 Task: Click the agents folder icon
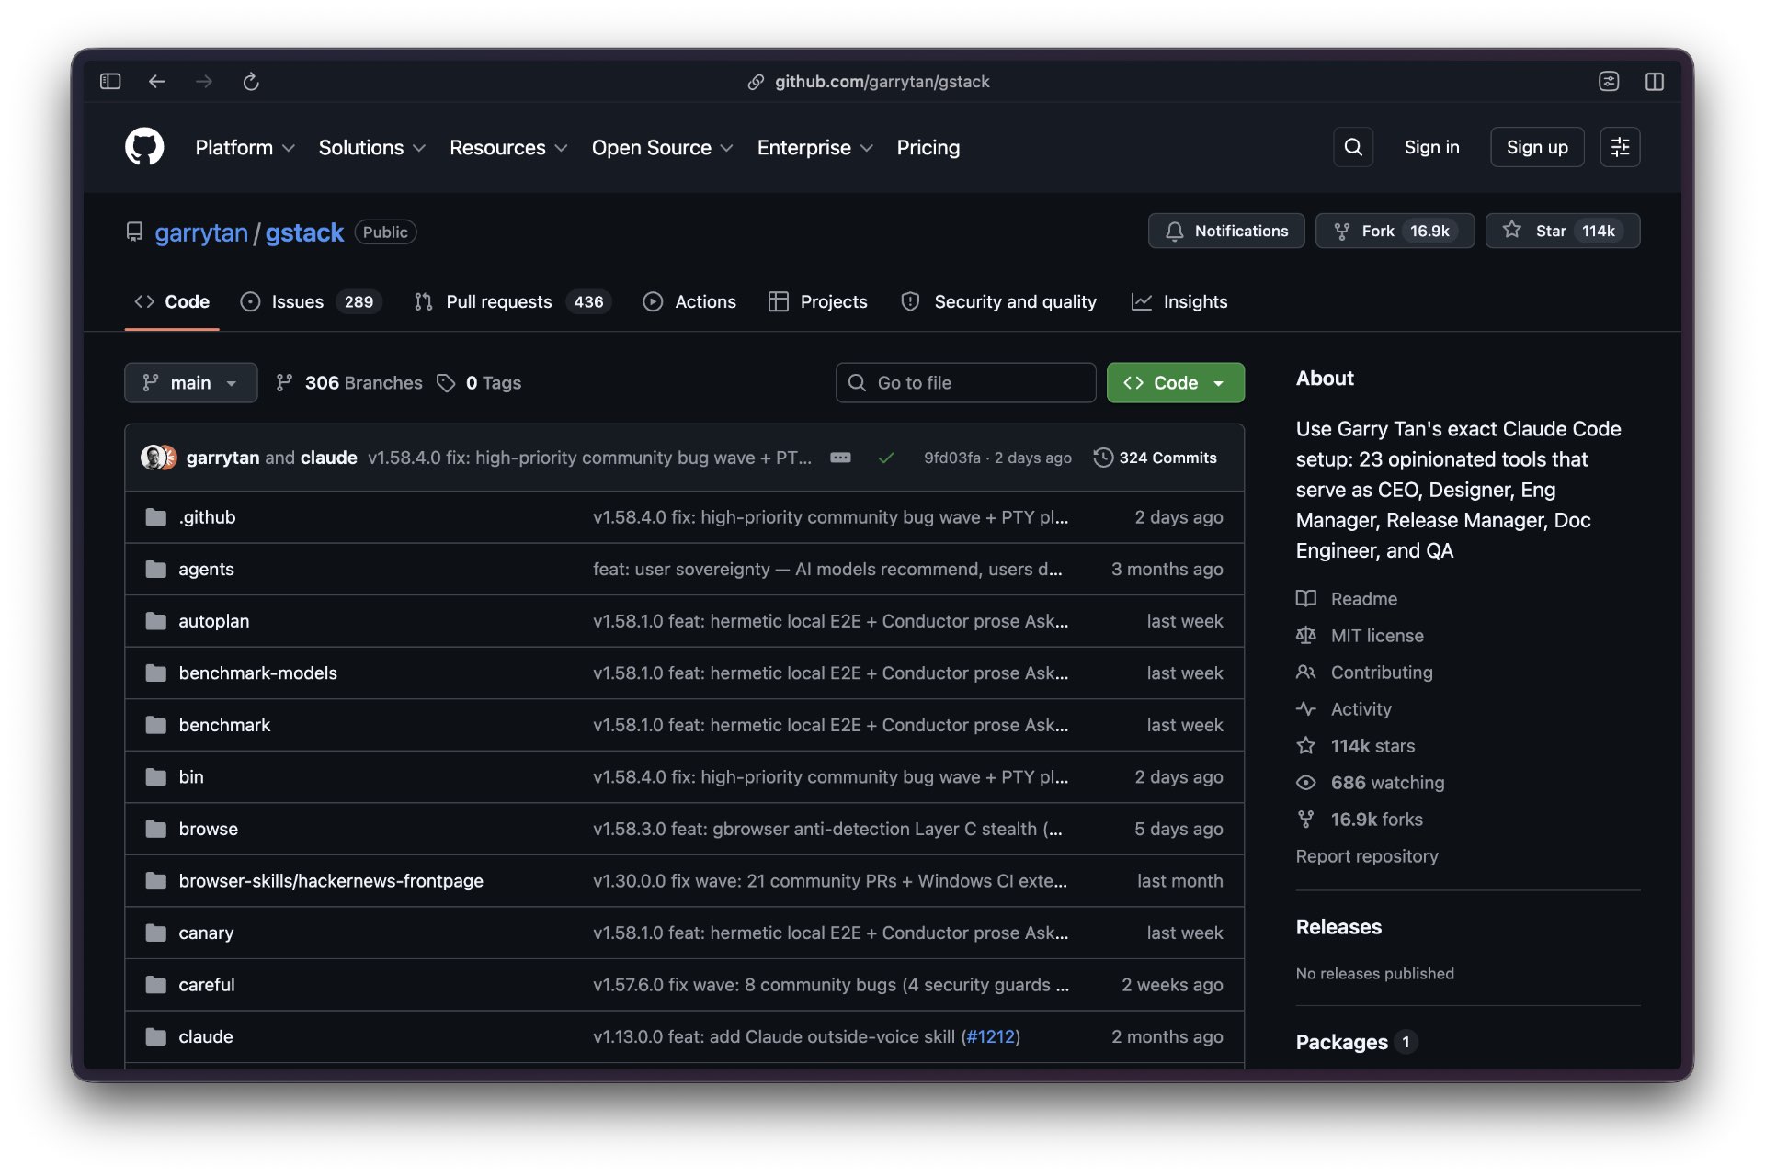click(x=156, y=570)
